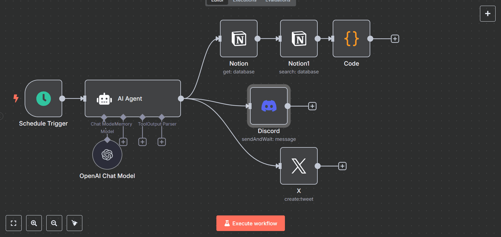Open the Notion1 search database node

click(x=299, y=38)
